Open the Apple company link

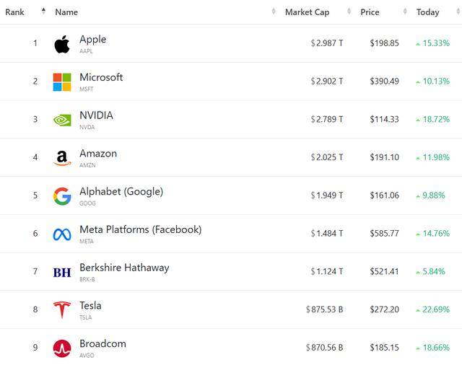(x=92, y=40)
